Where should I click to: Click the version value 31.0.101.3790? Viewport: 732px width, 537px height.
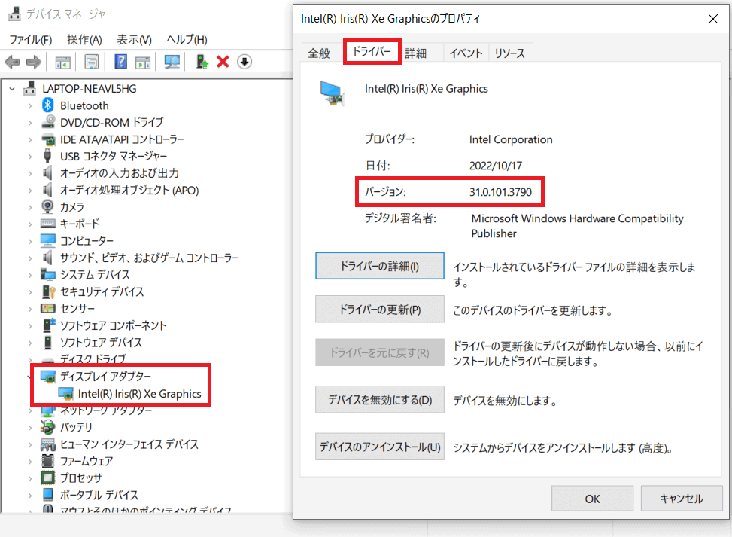point(500,192)
